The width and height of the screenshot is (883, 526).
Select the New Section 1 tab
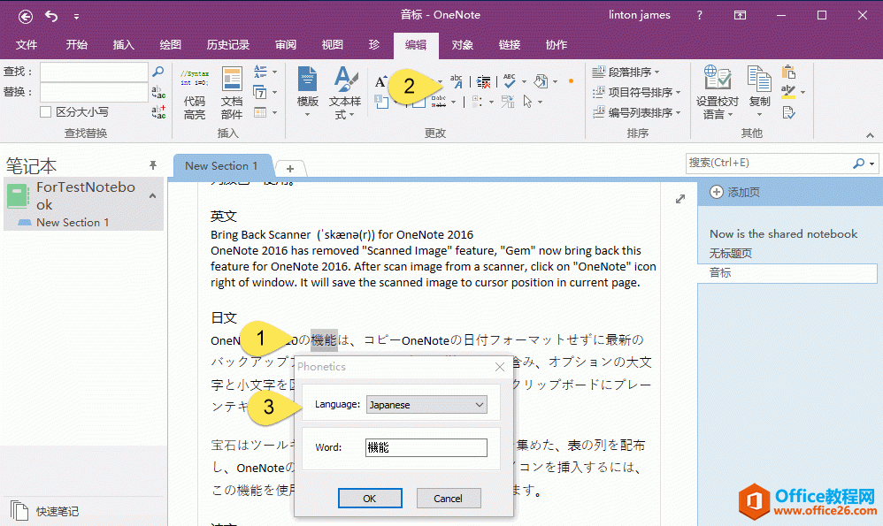221,166
